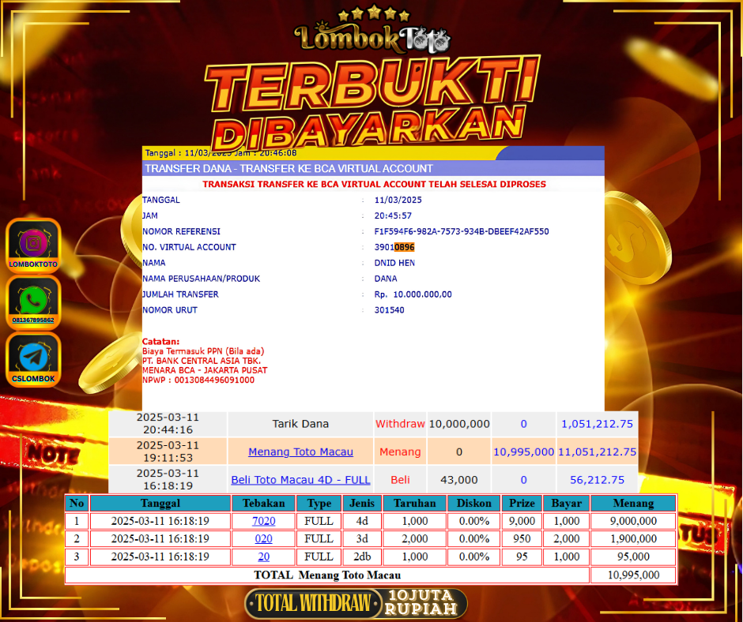Click the Tebakan column header
The width and height of the screenshot is (743, 622).
tap(263, 504)
